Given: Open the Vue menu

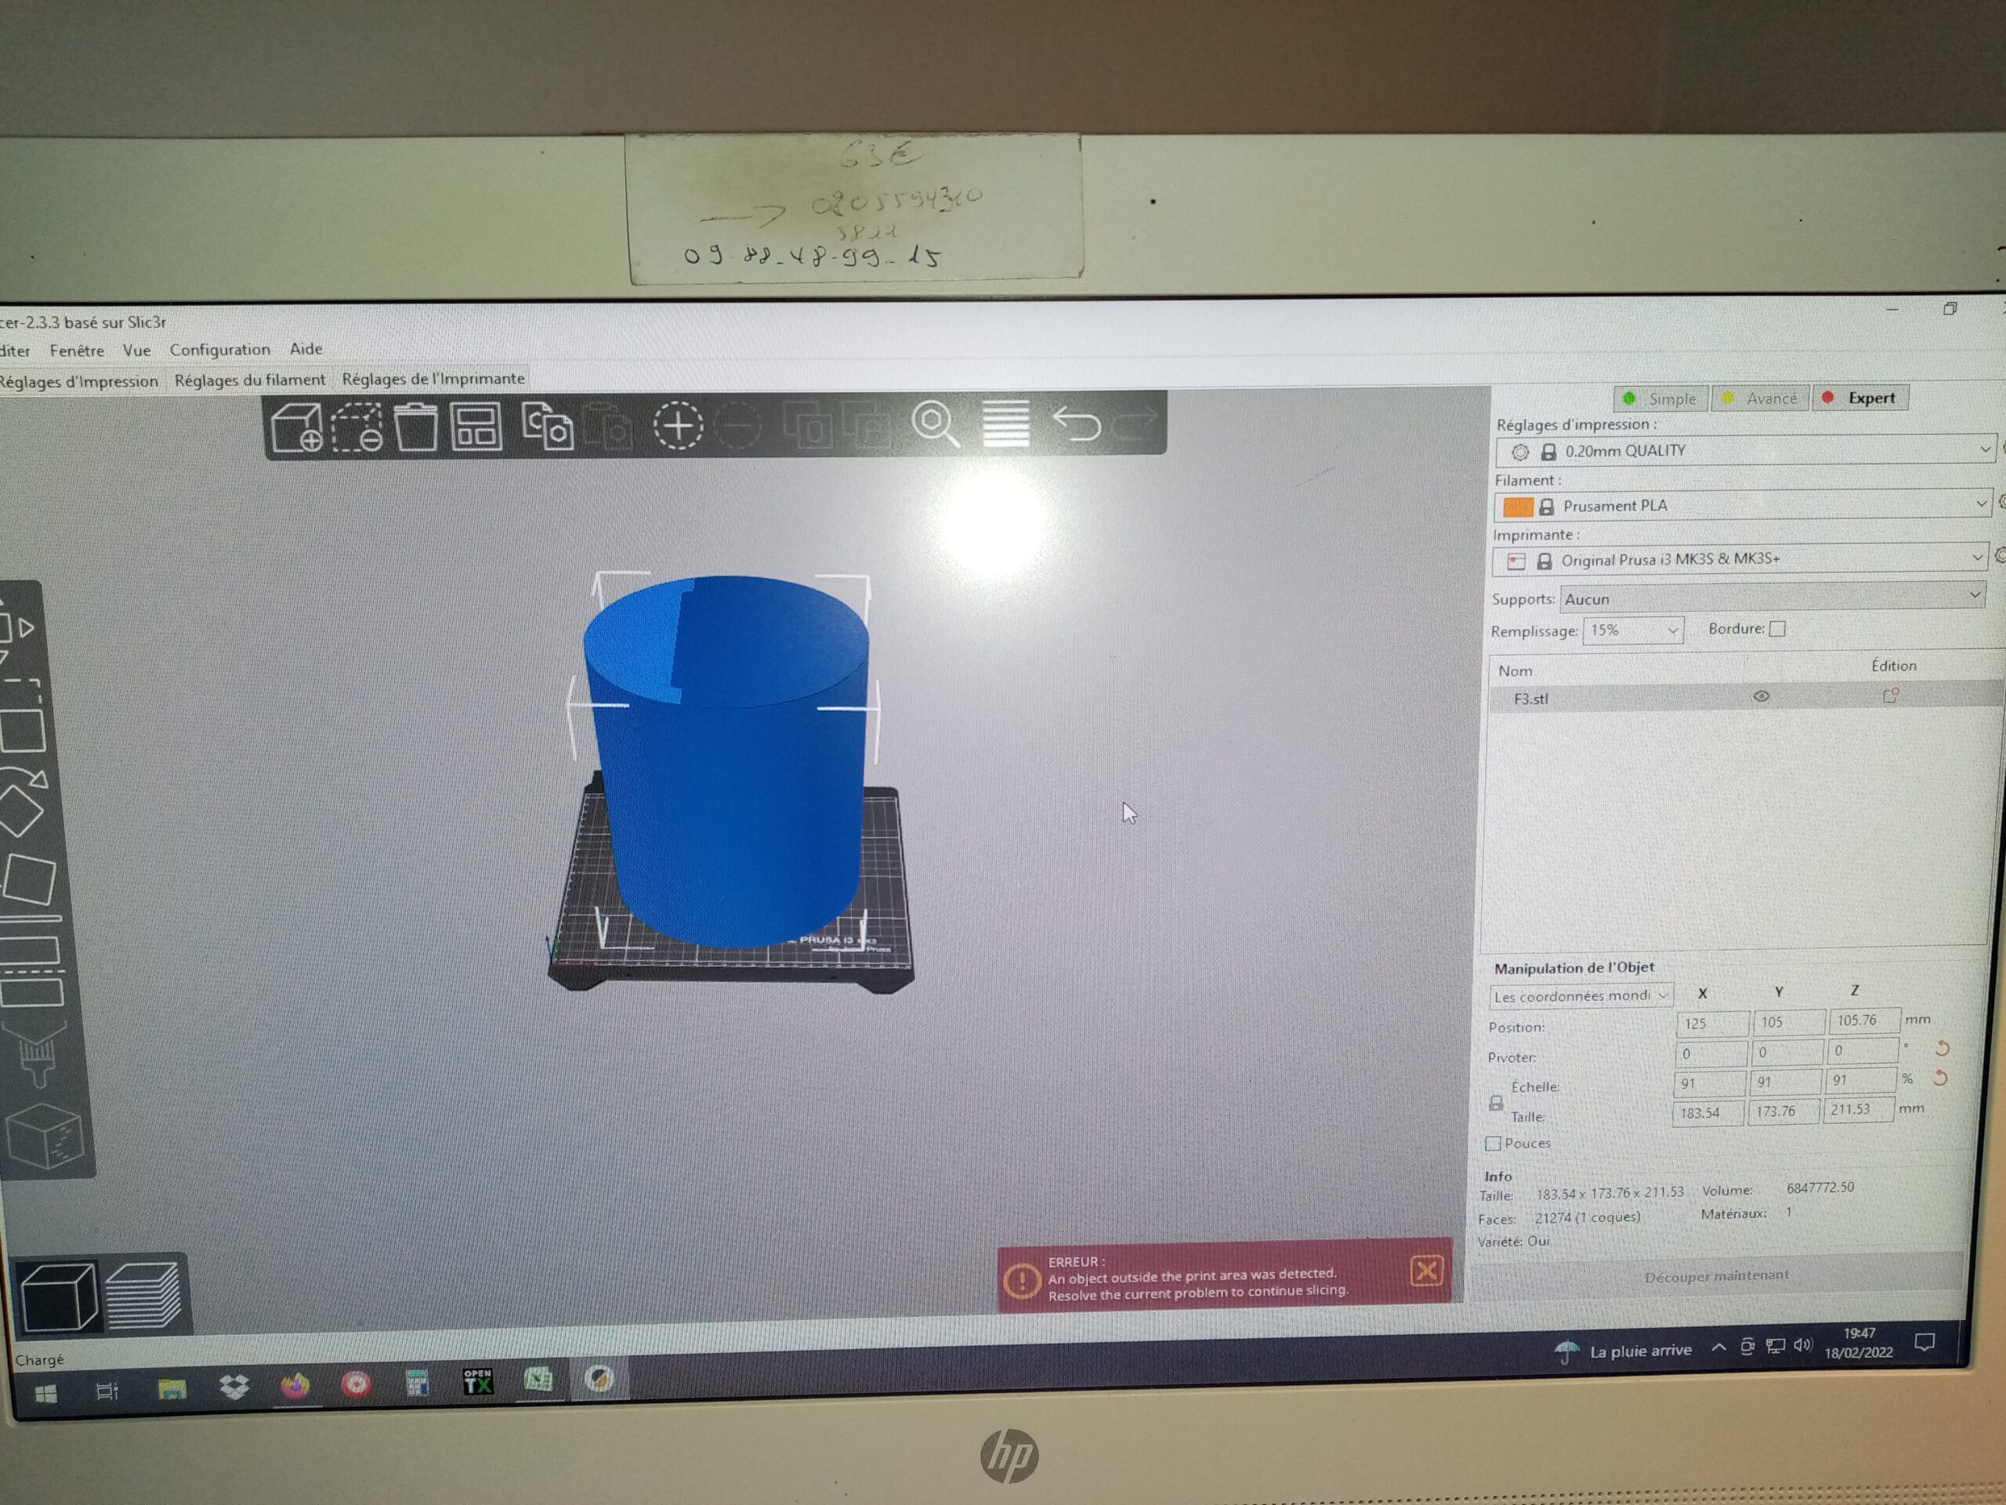Looking at the screenshot, I should pyautogui.click(x=137, y=350).
